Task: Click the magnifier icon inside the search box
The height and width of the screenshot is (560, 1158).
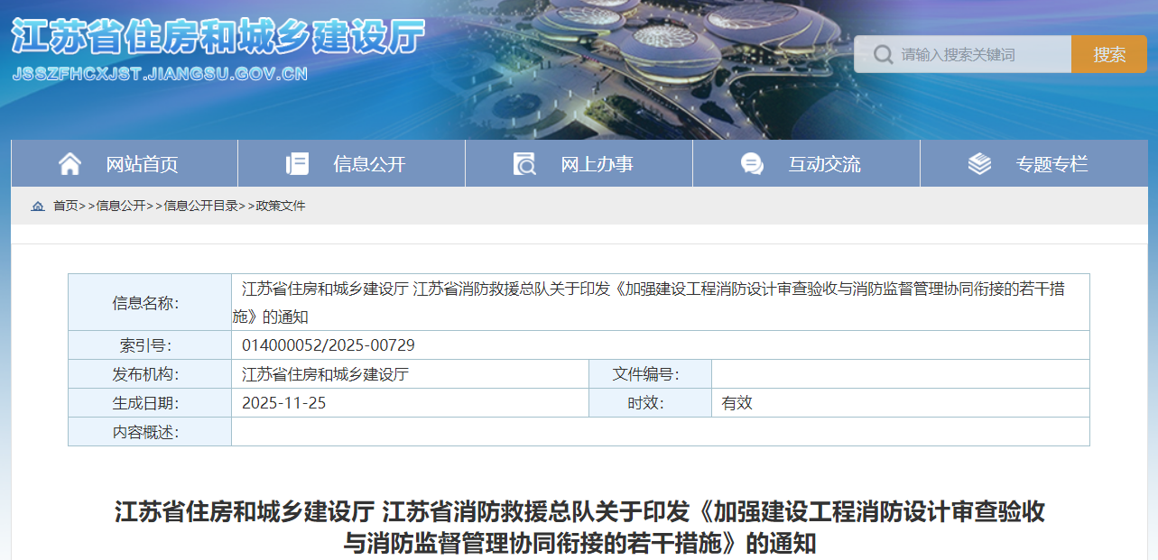Action: point(882,54)
